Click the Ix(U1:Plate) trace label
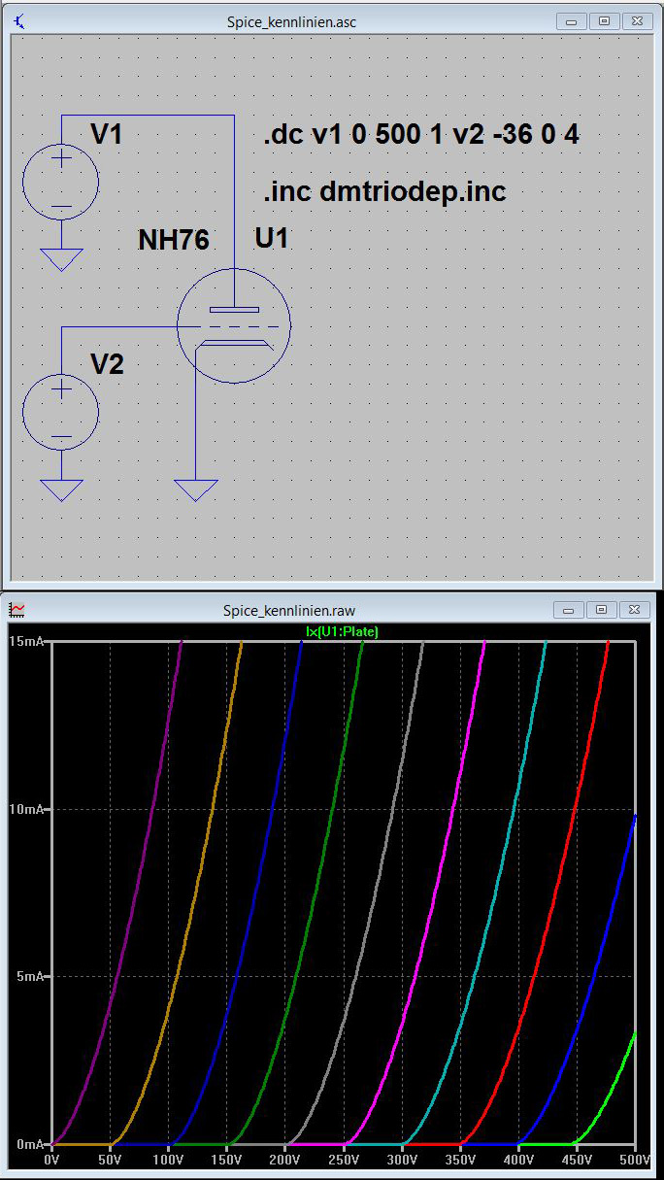 pos(342,631)
